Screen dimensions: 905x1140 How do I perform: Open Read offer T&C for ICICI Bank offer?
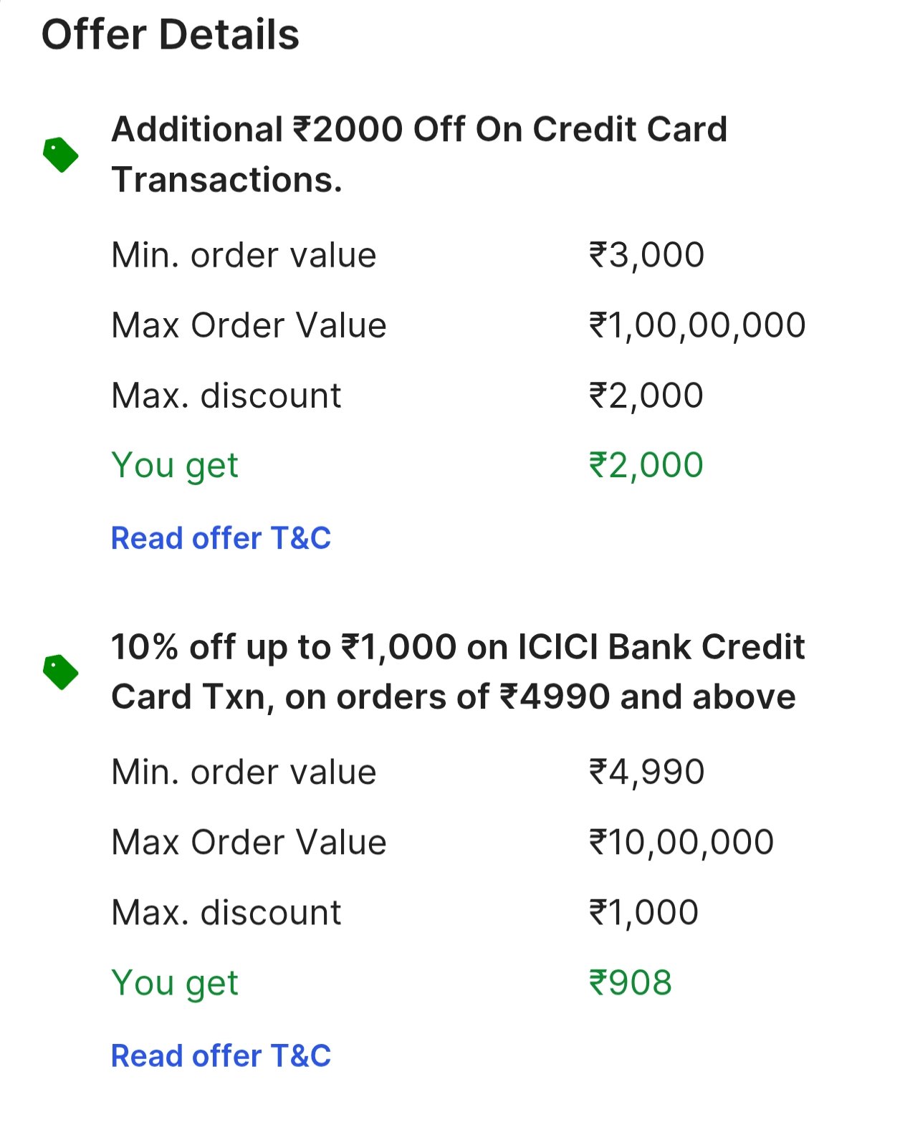(x=221, y=1055)
